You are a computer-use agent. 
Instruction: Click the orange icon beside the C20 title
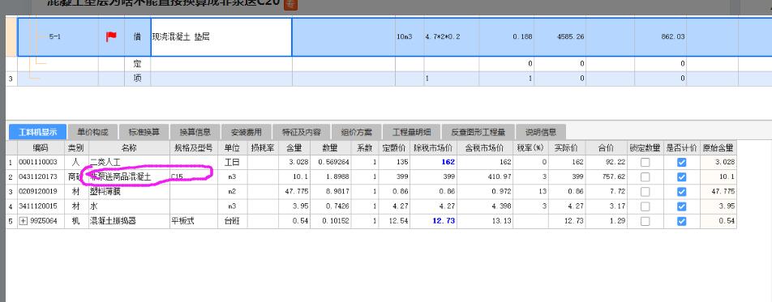tap(292, 4)
